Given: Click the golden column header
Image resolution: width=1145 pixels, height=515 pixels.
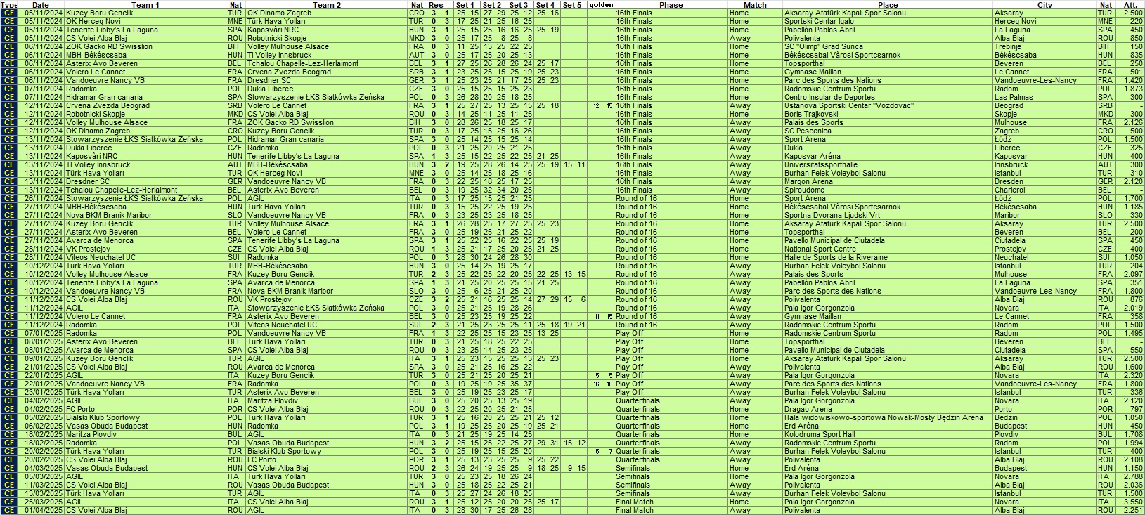Looking at the screenshot, I should (x=601, y=5).
